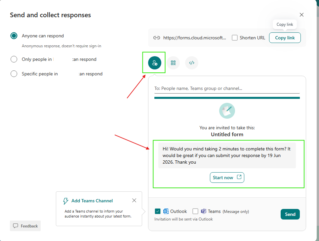Uncheck the Outlook checkbox
This screenshot has height=241, width=319.
coord(157,211)
